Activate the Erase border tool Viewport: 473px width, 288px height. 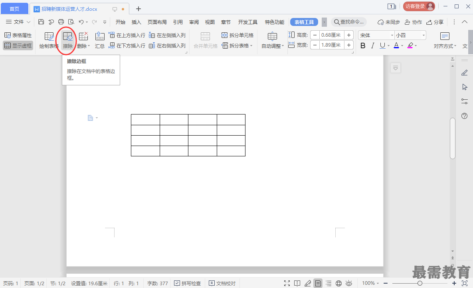pyautogui.click(x=67, y=41)
